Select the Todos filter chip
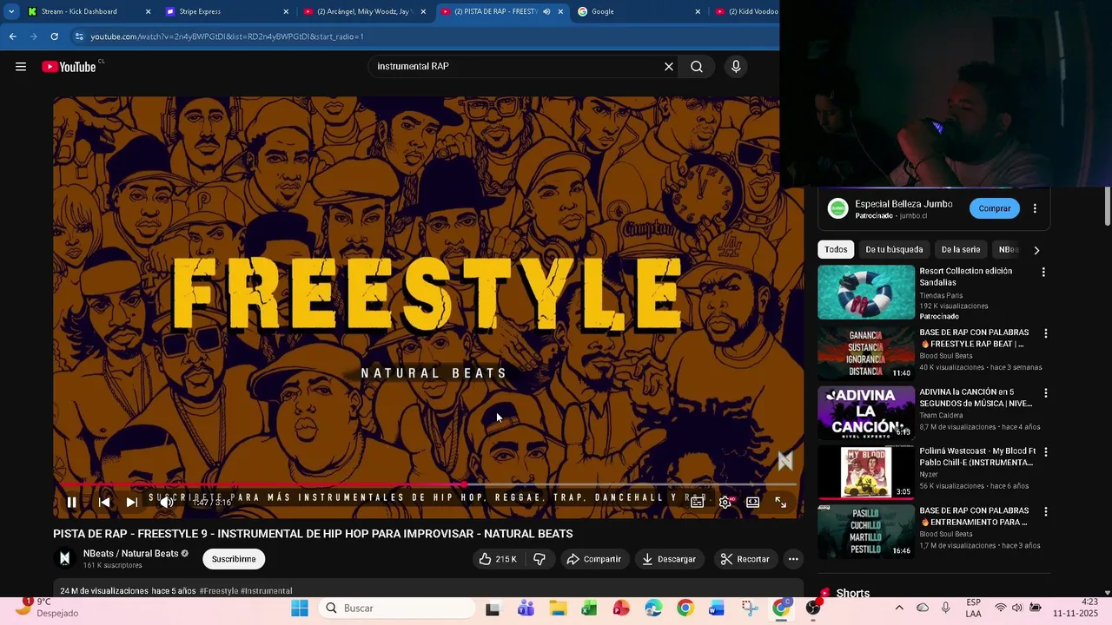1112x625 pixels. pyautogui.click(x=836, y=249)
